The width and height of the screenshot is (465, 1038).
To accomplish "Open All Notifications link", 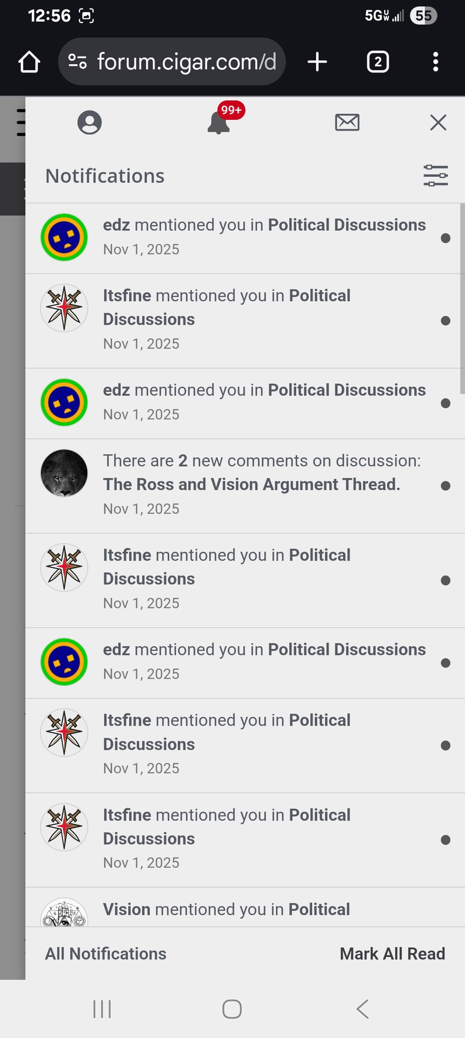I will pos(106,954).
